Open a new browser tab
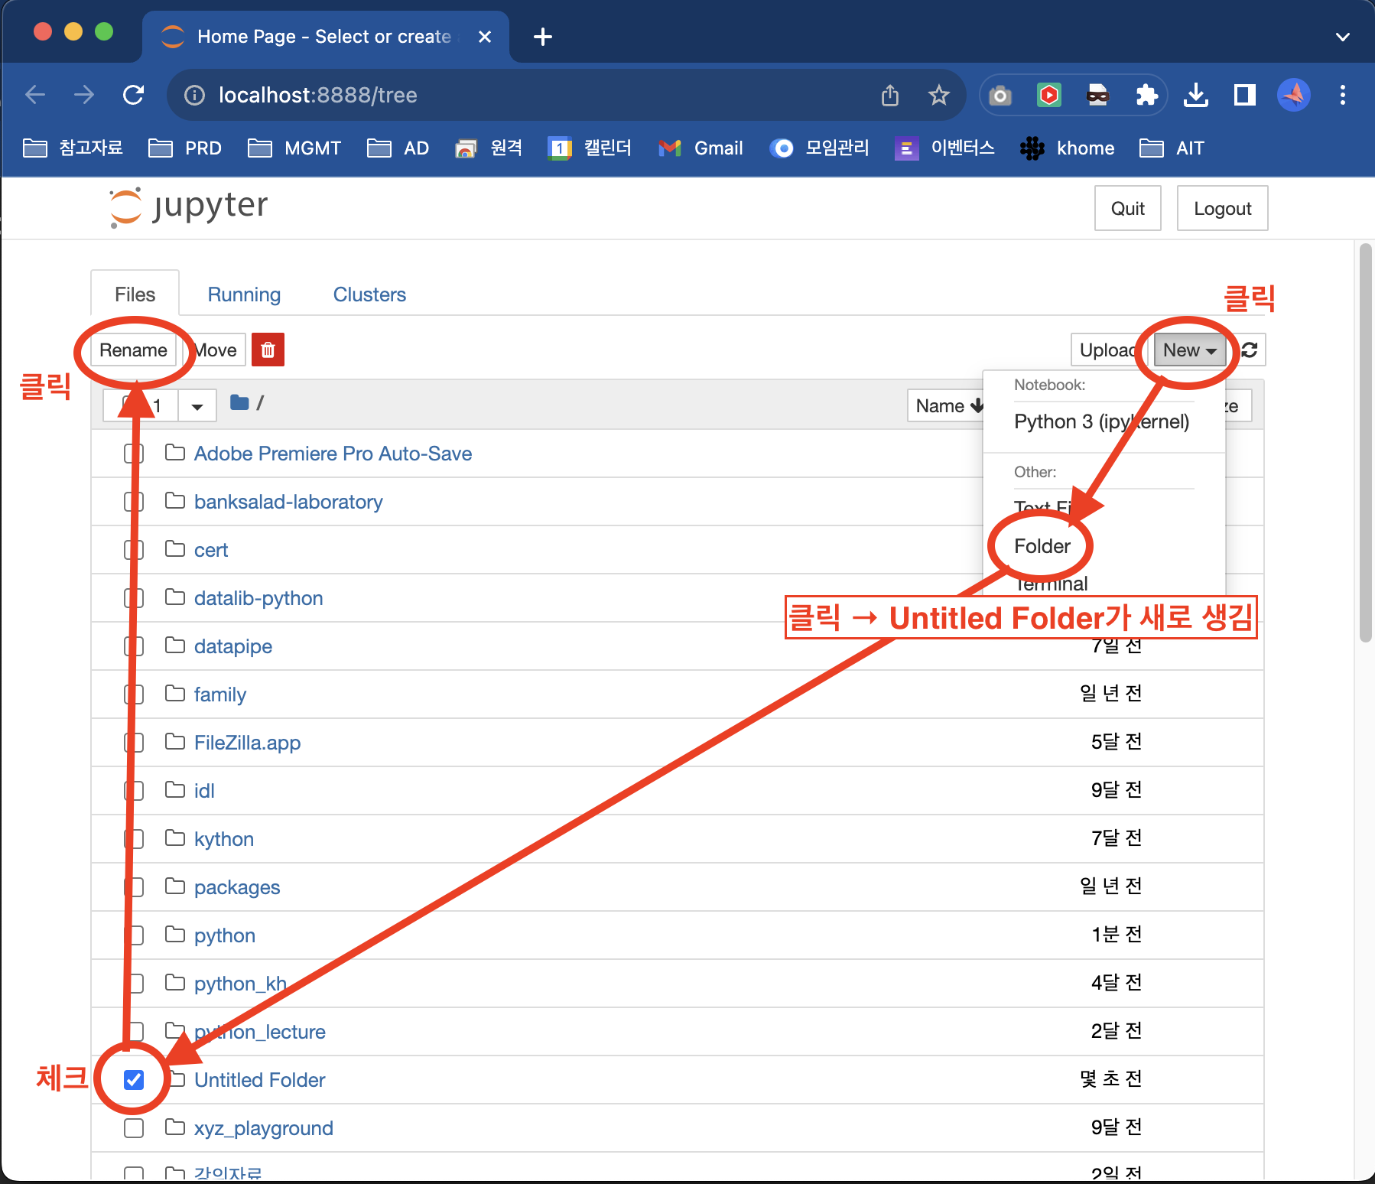 [x=543, y=37]
